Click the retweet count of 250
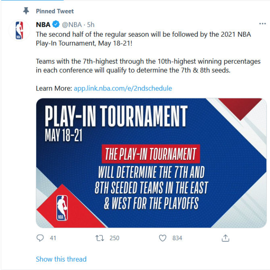This screenshot has width=270, height=270. (x=114, y=238)
